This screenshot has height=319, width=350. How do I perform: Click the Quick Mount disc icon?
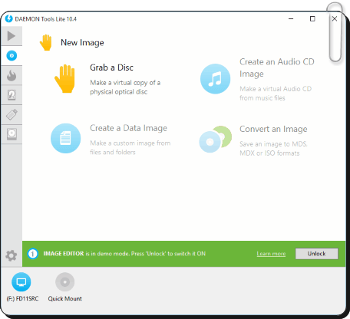[65, 282]
